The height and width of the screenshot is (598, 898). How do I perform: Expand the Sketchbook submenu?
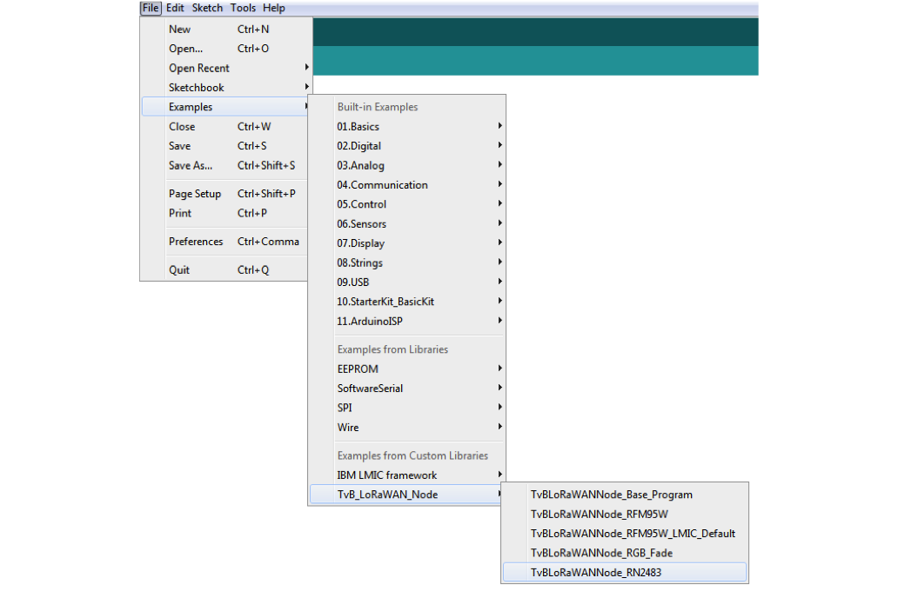click(197, 88)
